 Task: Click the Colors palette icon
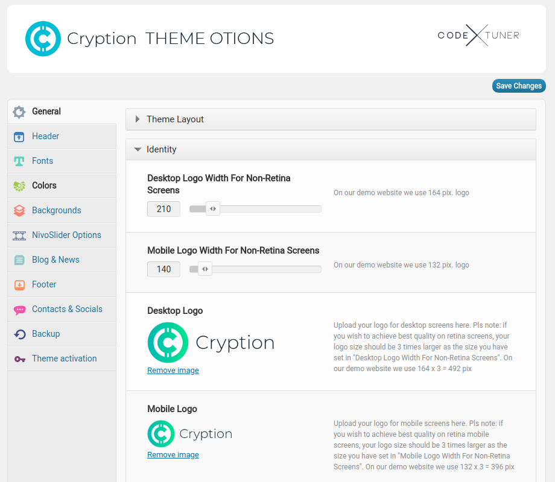(x=19, y=186)
